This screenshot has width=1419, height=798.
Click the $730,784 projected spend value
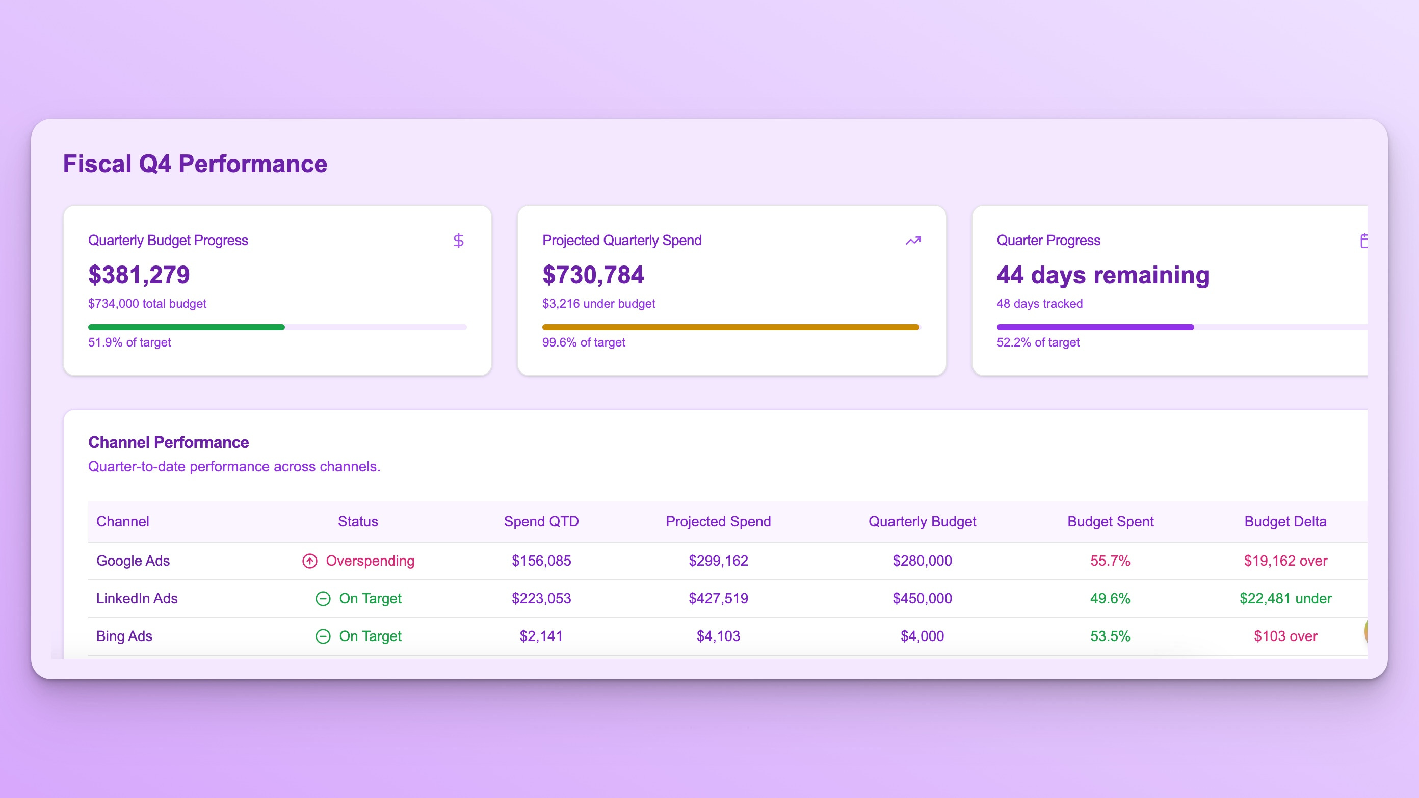593,275
